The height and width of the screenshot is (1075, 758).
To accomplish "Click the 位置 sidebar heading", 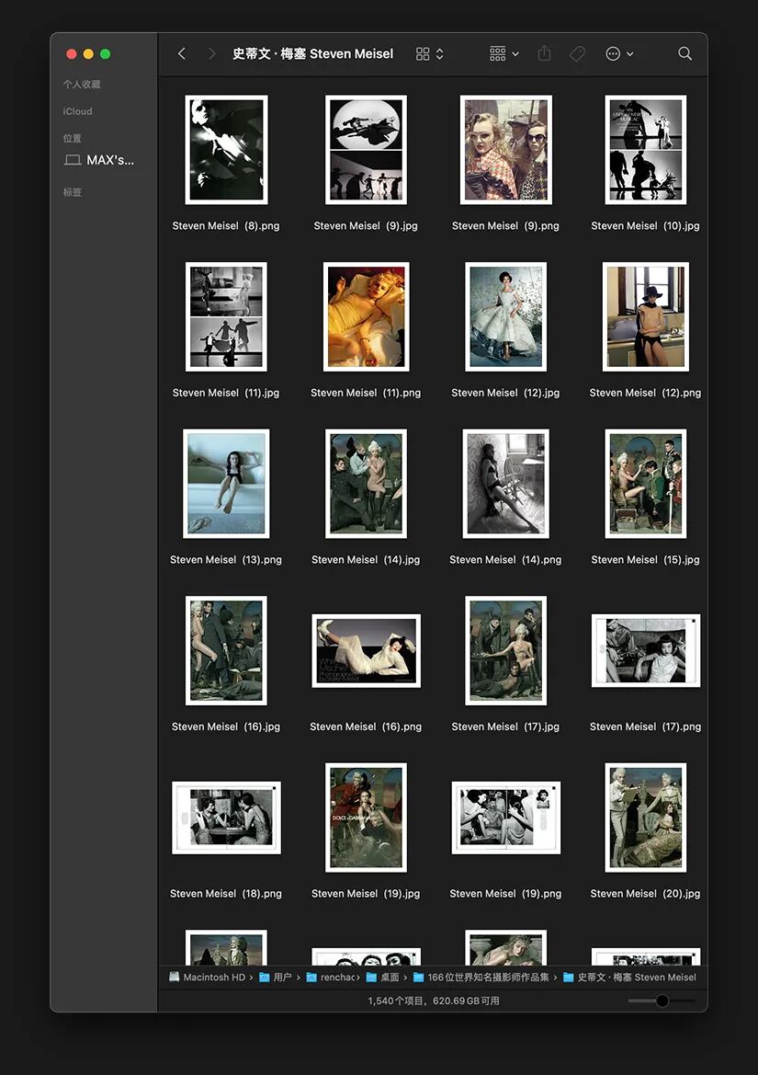I will [72, 138].
